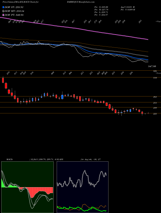Click the '226' low label
The height and width of the screenshot is (213, 161).
[131, 73]
